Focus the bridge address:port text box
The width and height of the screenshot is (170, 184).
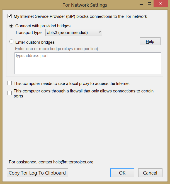[x=88, y=63]
